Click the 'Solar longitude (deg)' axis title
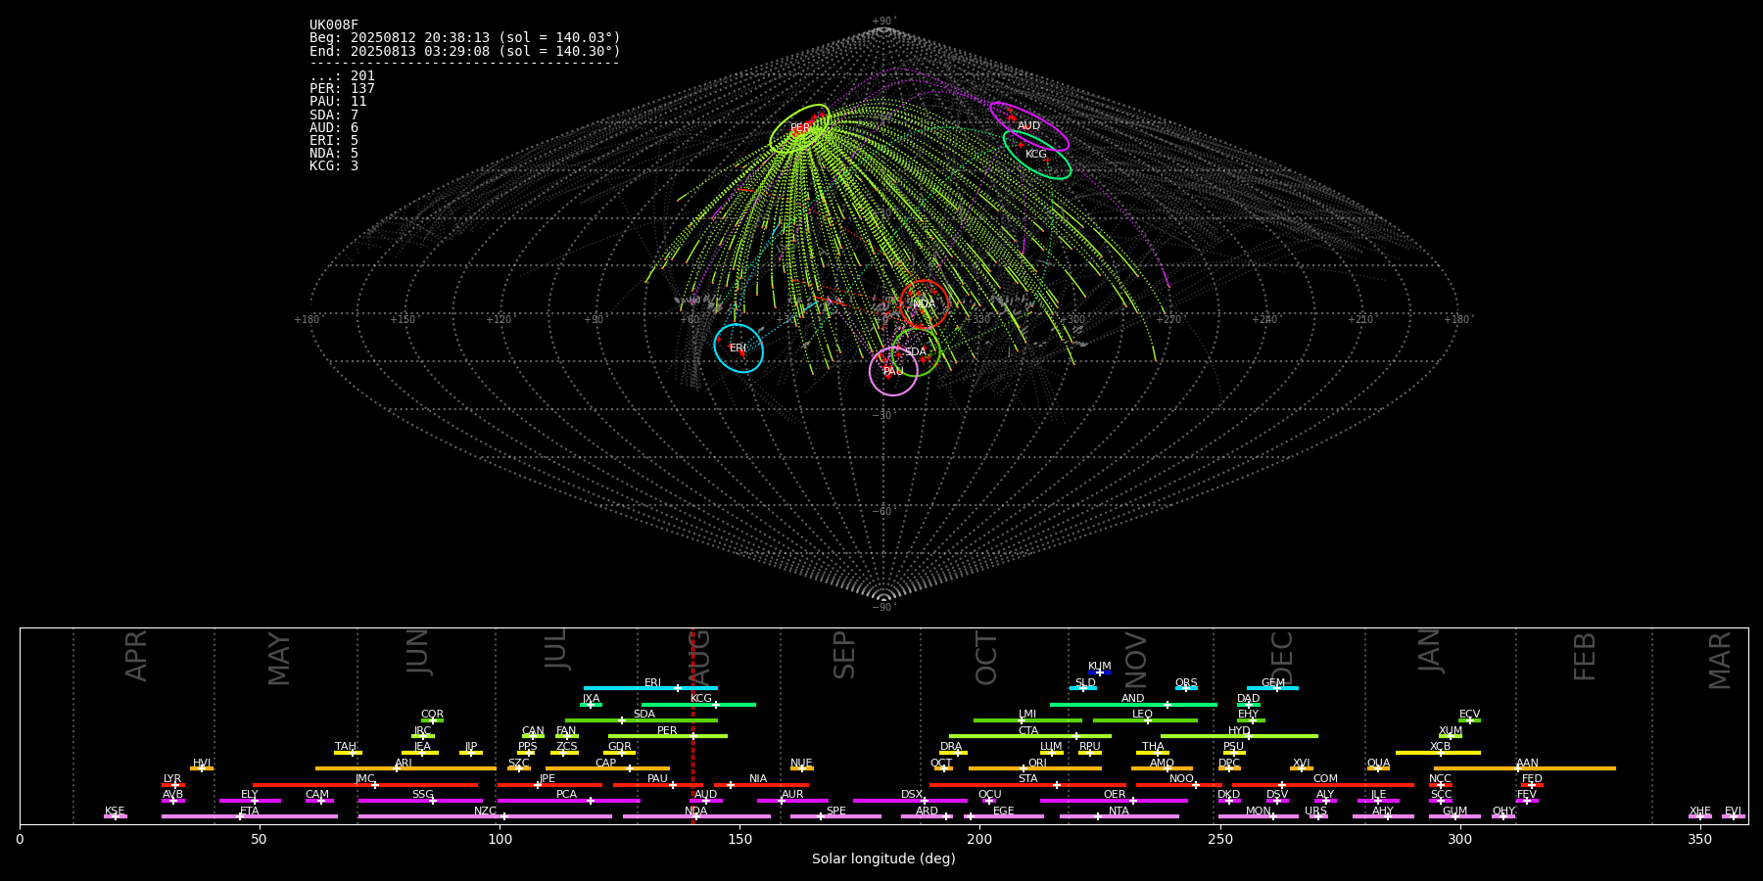The image size is (1763, 881). click(883, 859)
